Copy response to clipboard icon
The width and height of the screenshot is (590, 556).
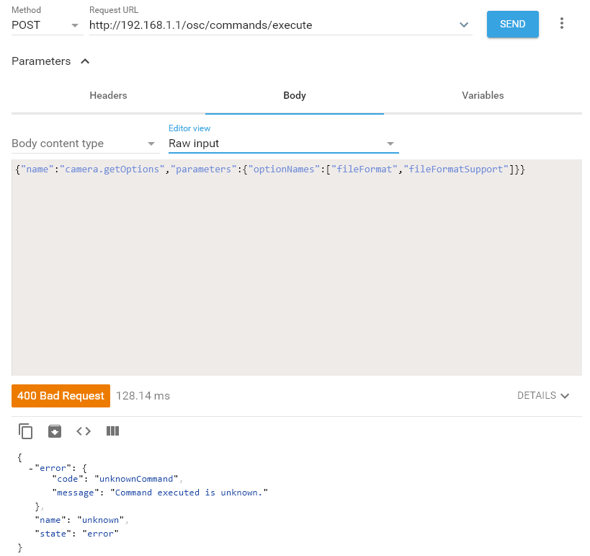click(x=26, y=431)
